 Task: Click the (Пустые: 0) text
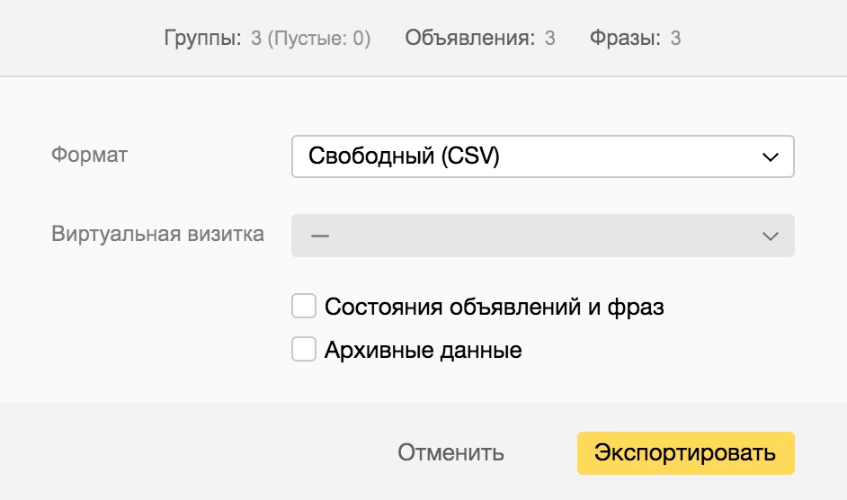point(319,38)
